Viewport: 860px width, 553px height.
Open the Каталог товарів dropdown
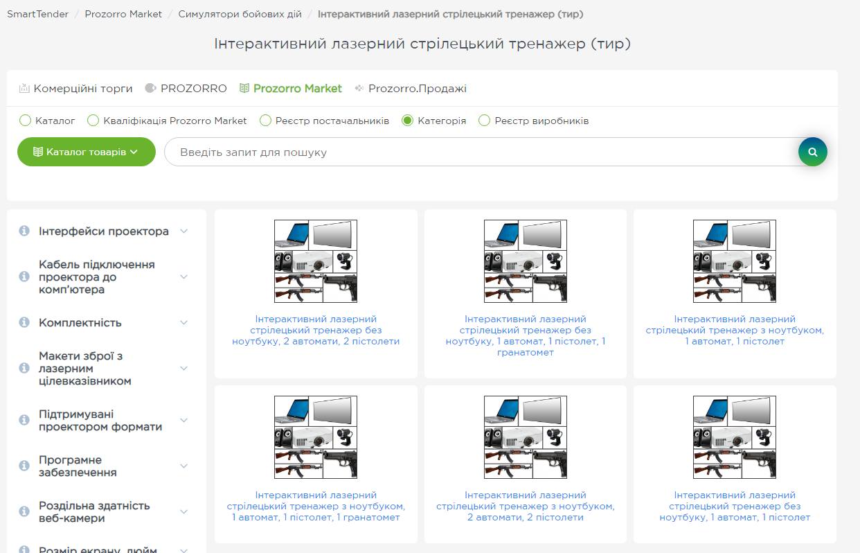click(x=86, y=152)
